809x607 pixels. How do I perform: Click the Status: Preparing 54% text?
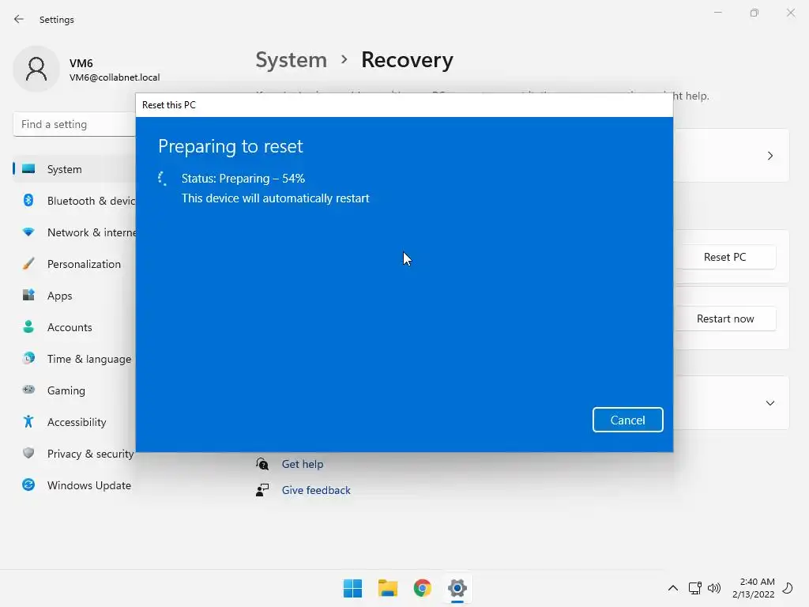243,179
